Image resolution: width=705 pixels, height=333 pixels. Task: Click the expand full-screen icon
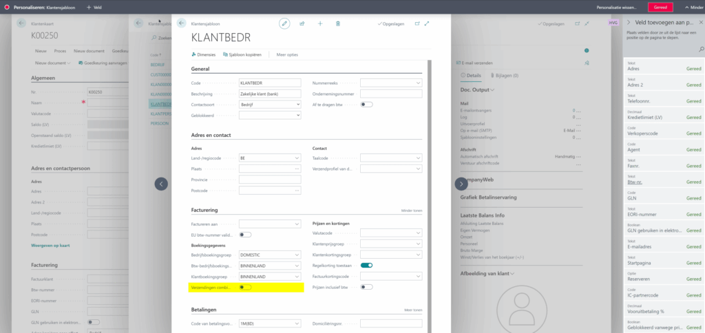[428, 23]
